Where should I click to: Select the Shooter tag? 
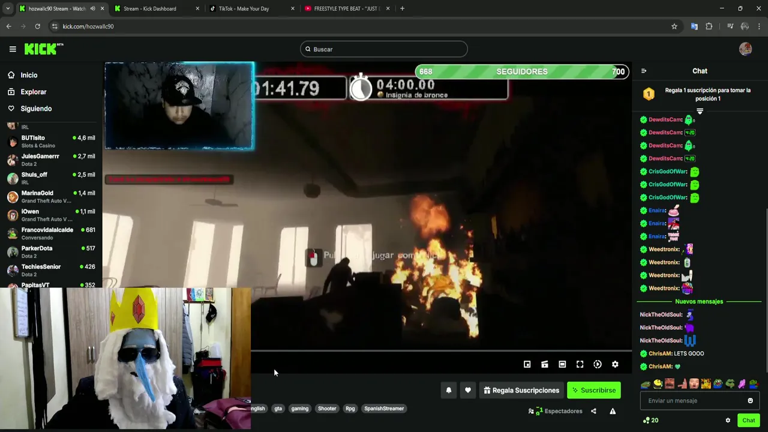(x=327, y=409)
